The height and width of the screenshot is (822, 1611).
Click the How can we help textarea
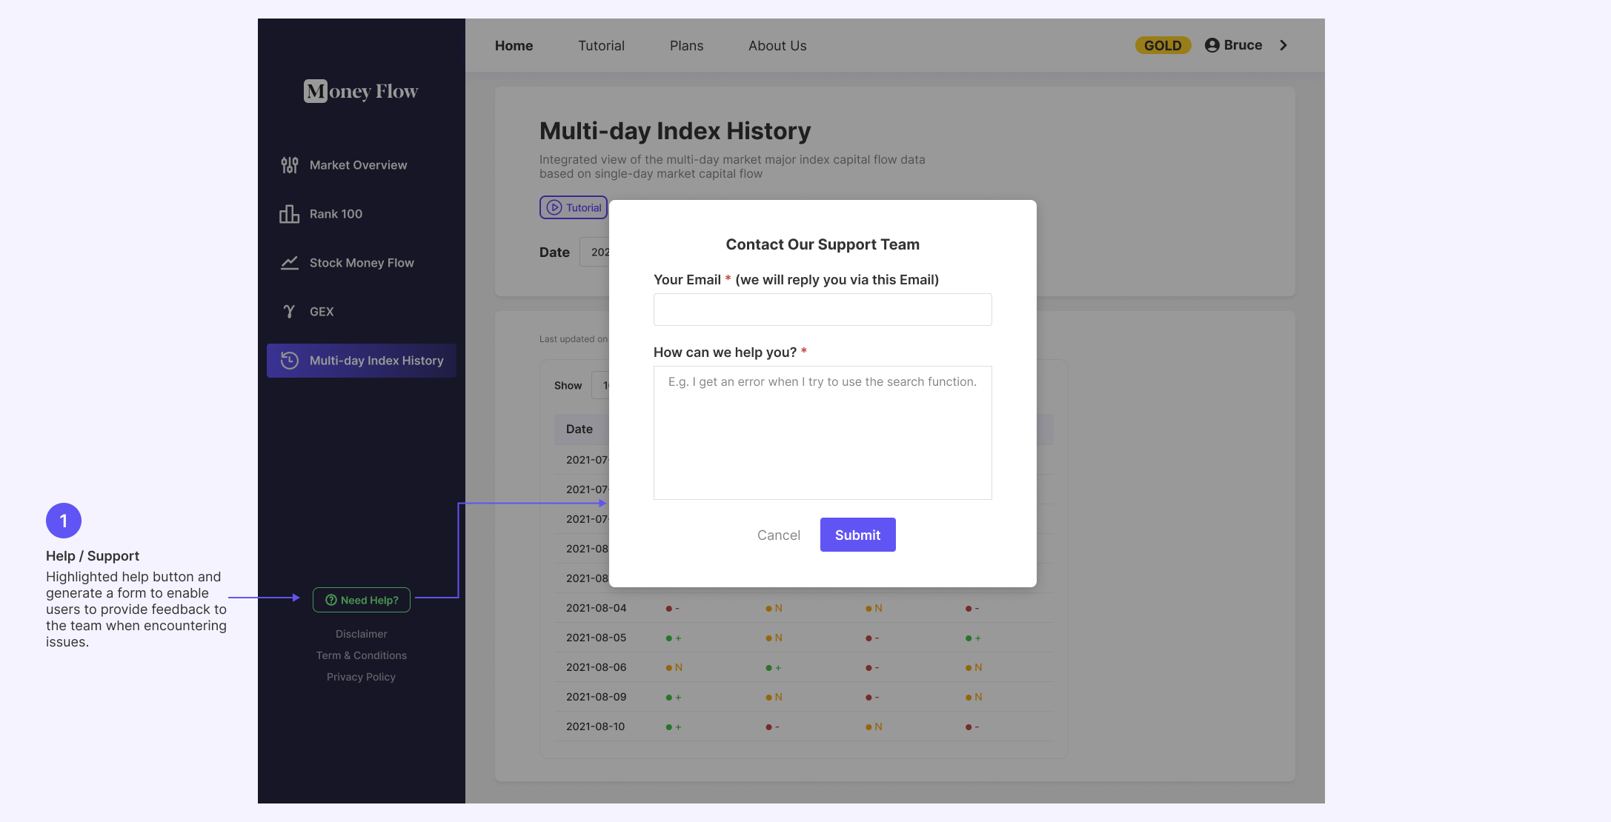(x=823, y=432)
